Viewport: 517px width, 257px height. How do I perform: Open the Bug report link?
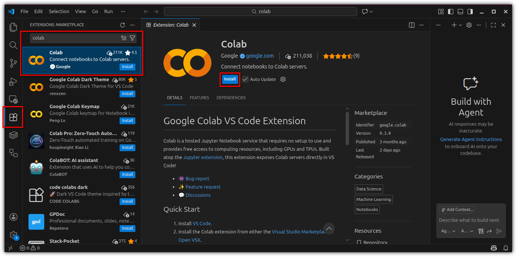click(197, 179)
